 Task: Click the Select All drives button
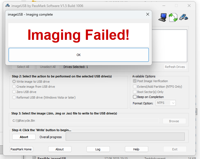[x=23, y=67]
